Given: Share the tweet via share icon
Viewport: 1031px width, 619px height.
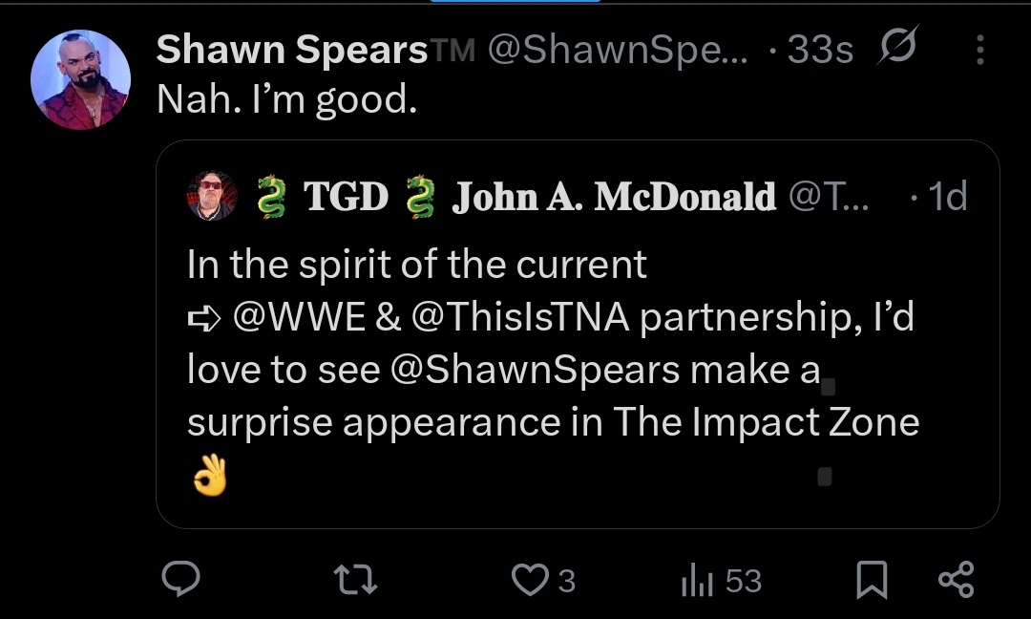Looking at the screenshot, I should pyautogui.click(x=956, y=580).
